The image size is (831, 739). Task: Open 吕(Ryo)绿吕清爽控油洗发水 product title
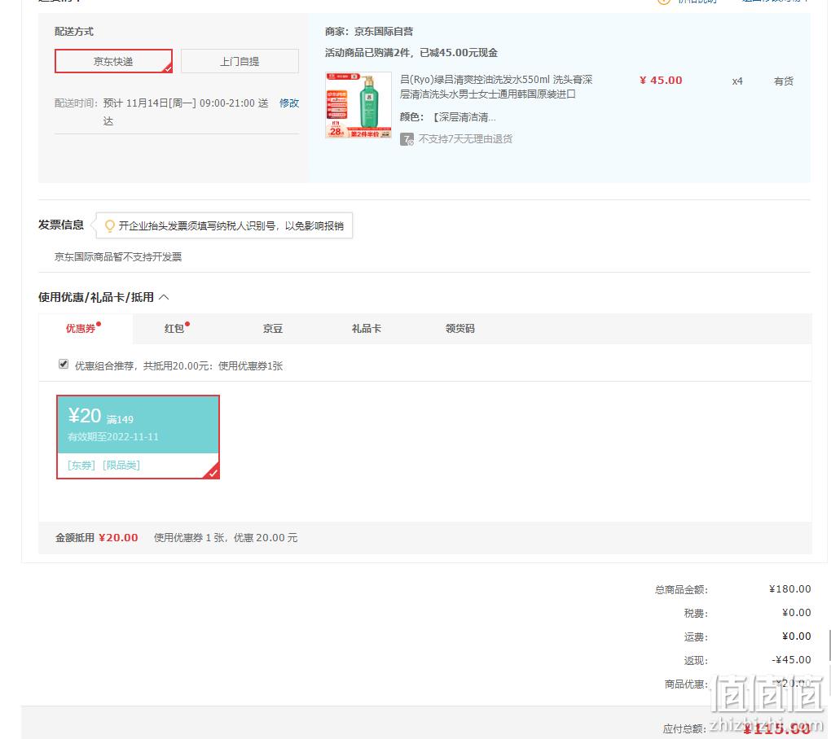click(x=496, y=87)
